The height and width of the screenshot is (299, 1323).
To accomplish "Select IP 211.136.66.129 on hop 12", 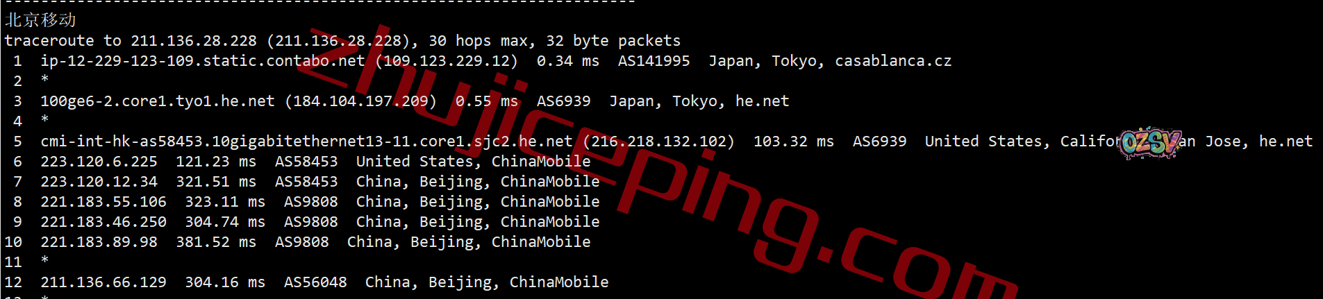I will tap(103, 282).
